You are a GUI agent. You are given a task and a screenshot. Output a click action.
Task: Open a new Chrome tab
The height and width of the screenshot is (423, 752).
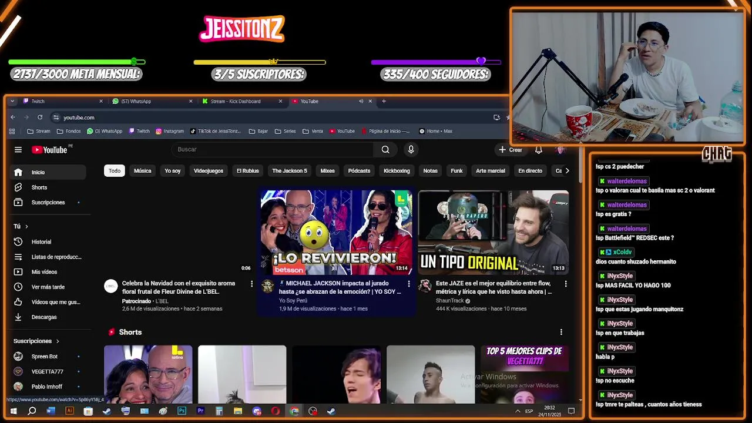[384, 101]
